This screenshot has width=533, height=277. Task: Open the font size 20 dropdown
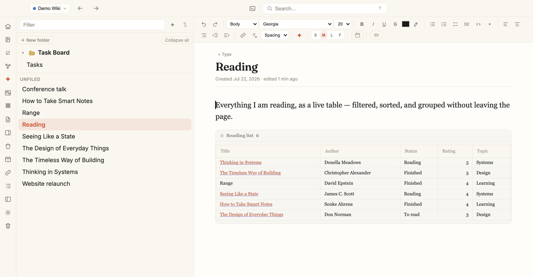point(342,24)
